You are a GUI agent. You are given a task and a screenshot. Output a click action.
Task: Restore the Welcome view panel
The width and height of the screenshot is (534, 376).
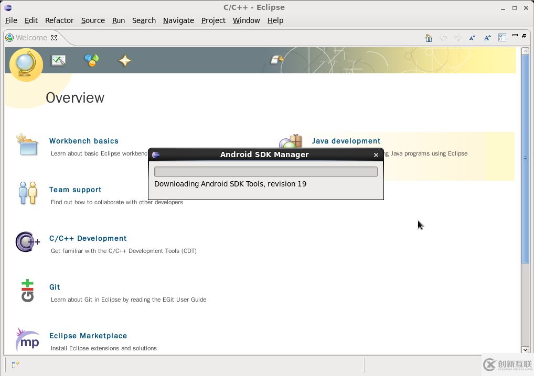click(x=524, y=36)
